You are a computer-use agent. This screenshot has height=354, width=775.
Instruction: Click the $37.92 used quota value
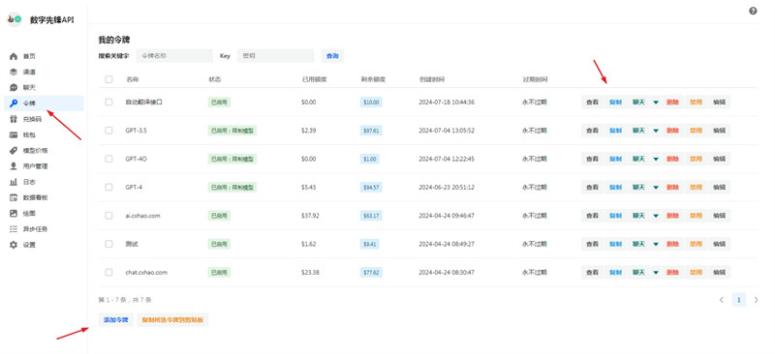pyautogui.click(x=309, y=216)
